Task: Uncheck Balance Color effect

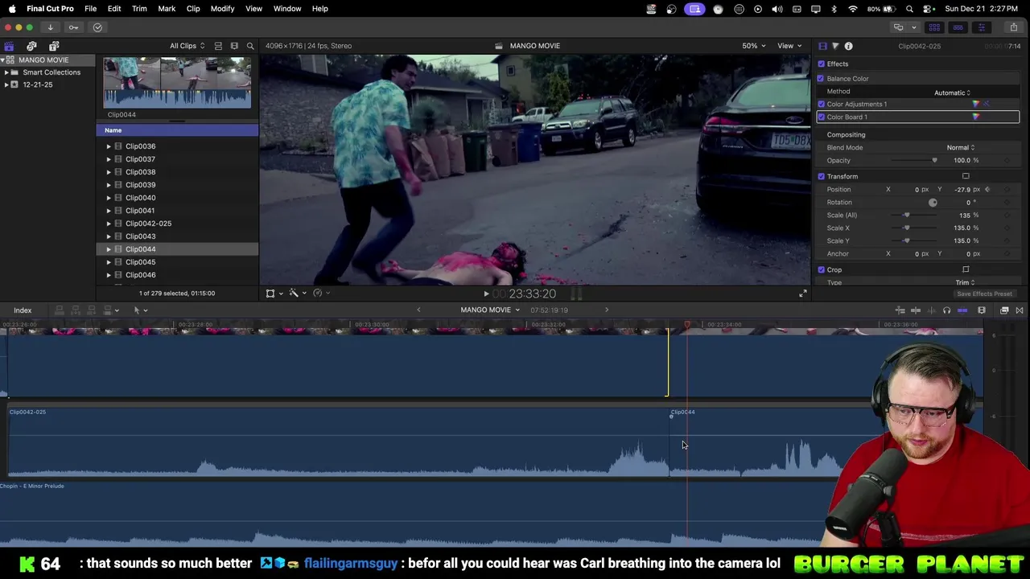Action: tap(821, 79)
